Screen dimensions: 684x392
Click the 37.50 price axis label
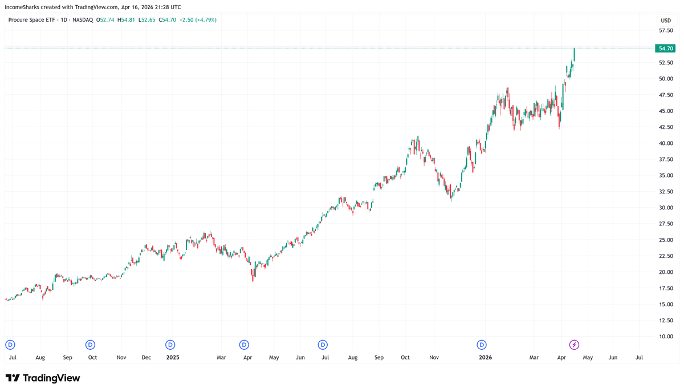pos(666,159)
